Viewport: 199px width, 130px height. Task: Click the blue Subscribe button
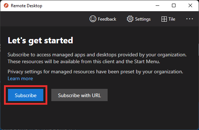(26, 95)
